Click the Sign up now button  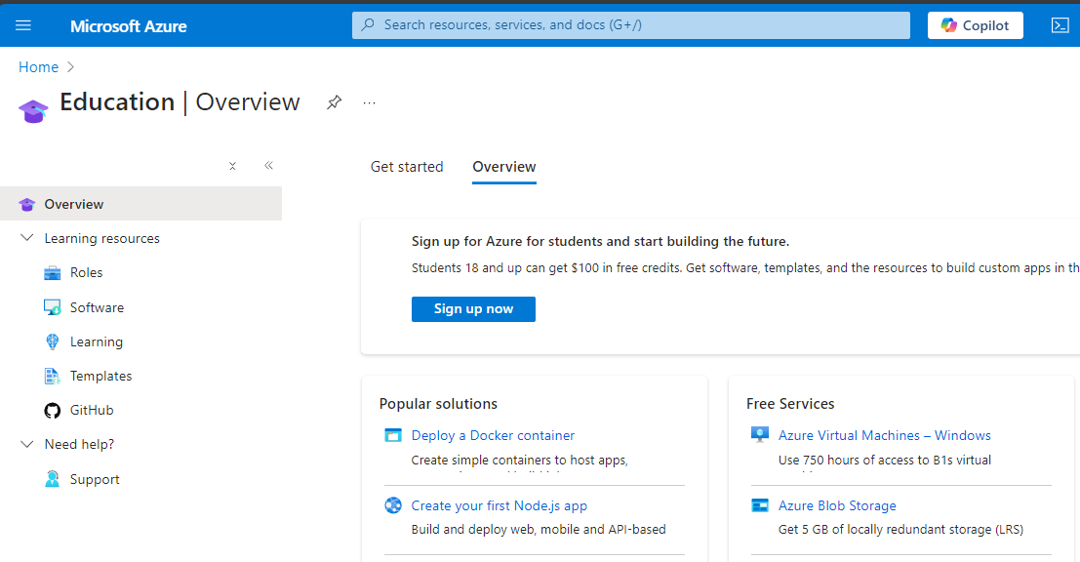(x=473, y=309)
